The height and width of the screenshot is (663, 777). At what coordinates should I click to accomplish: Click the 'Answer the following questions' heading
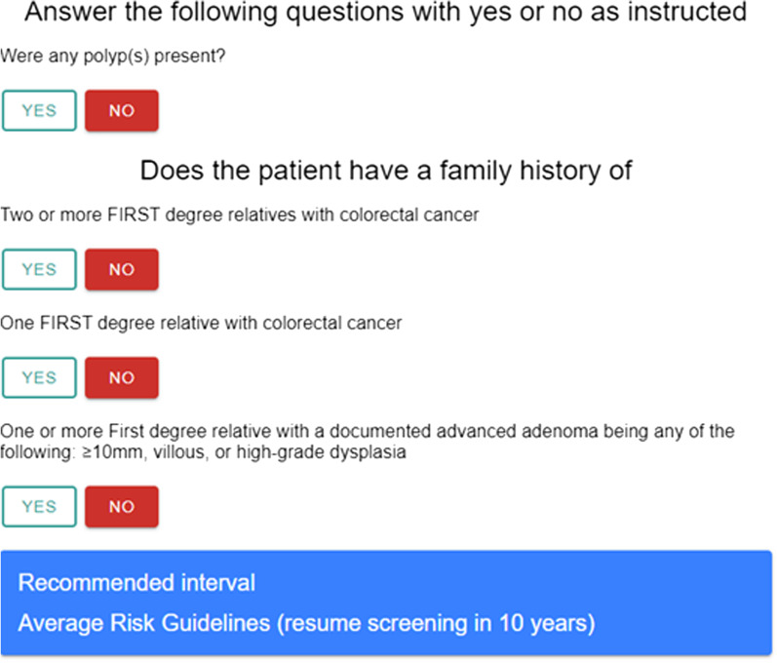pyautogui.click(x=385, y=12)
